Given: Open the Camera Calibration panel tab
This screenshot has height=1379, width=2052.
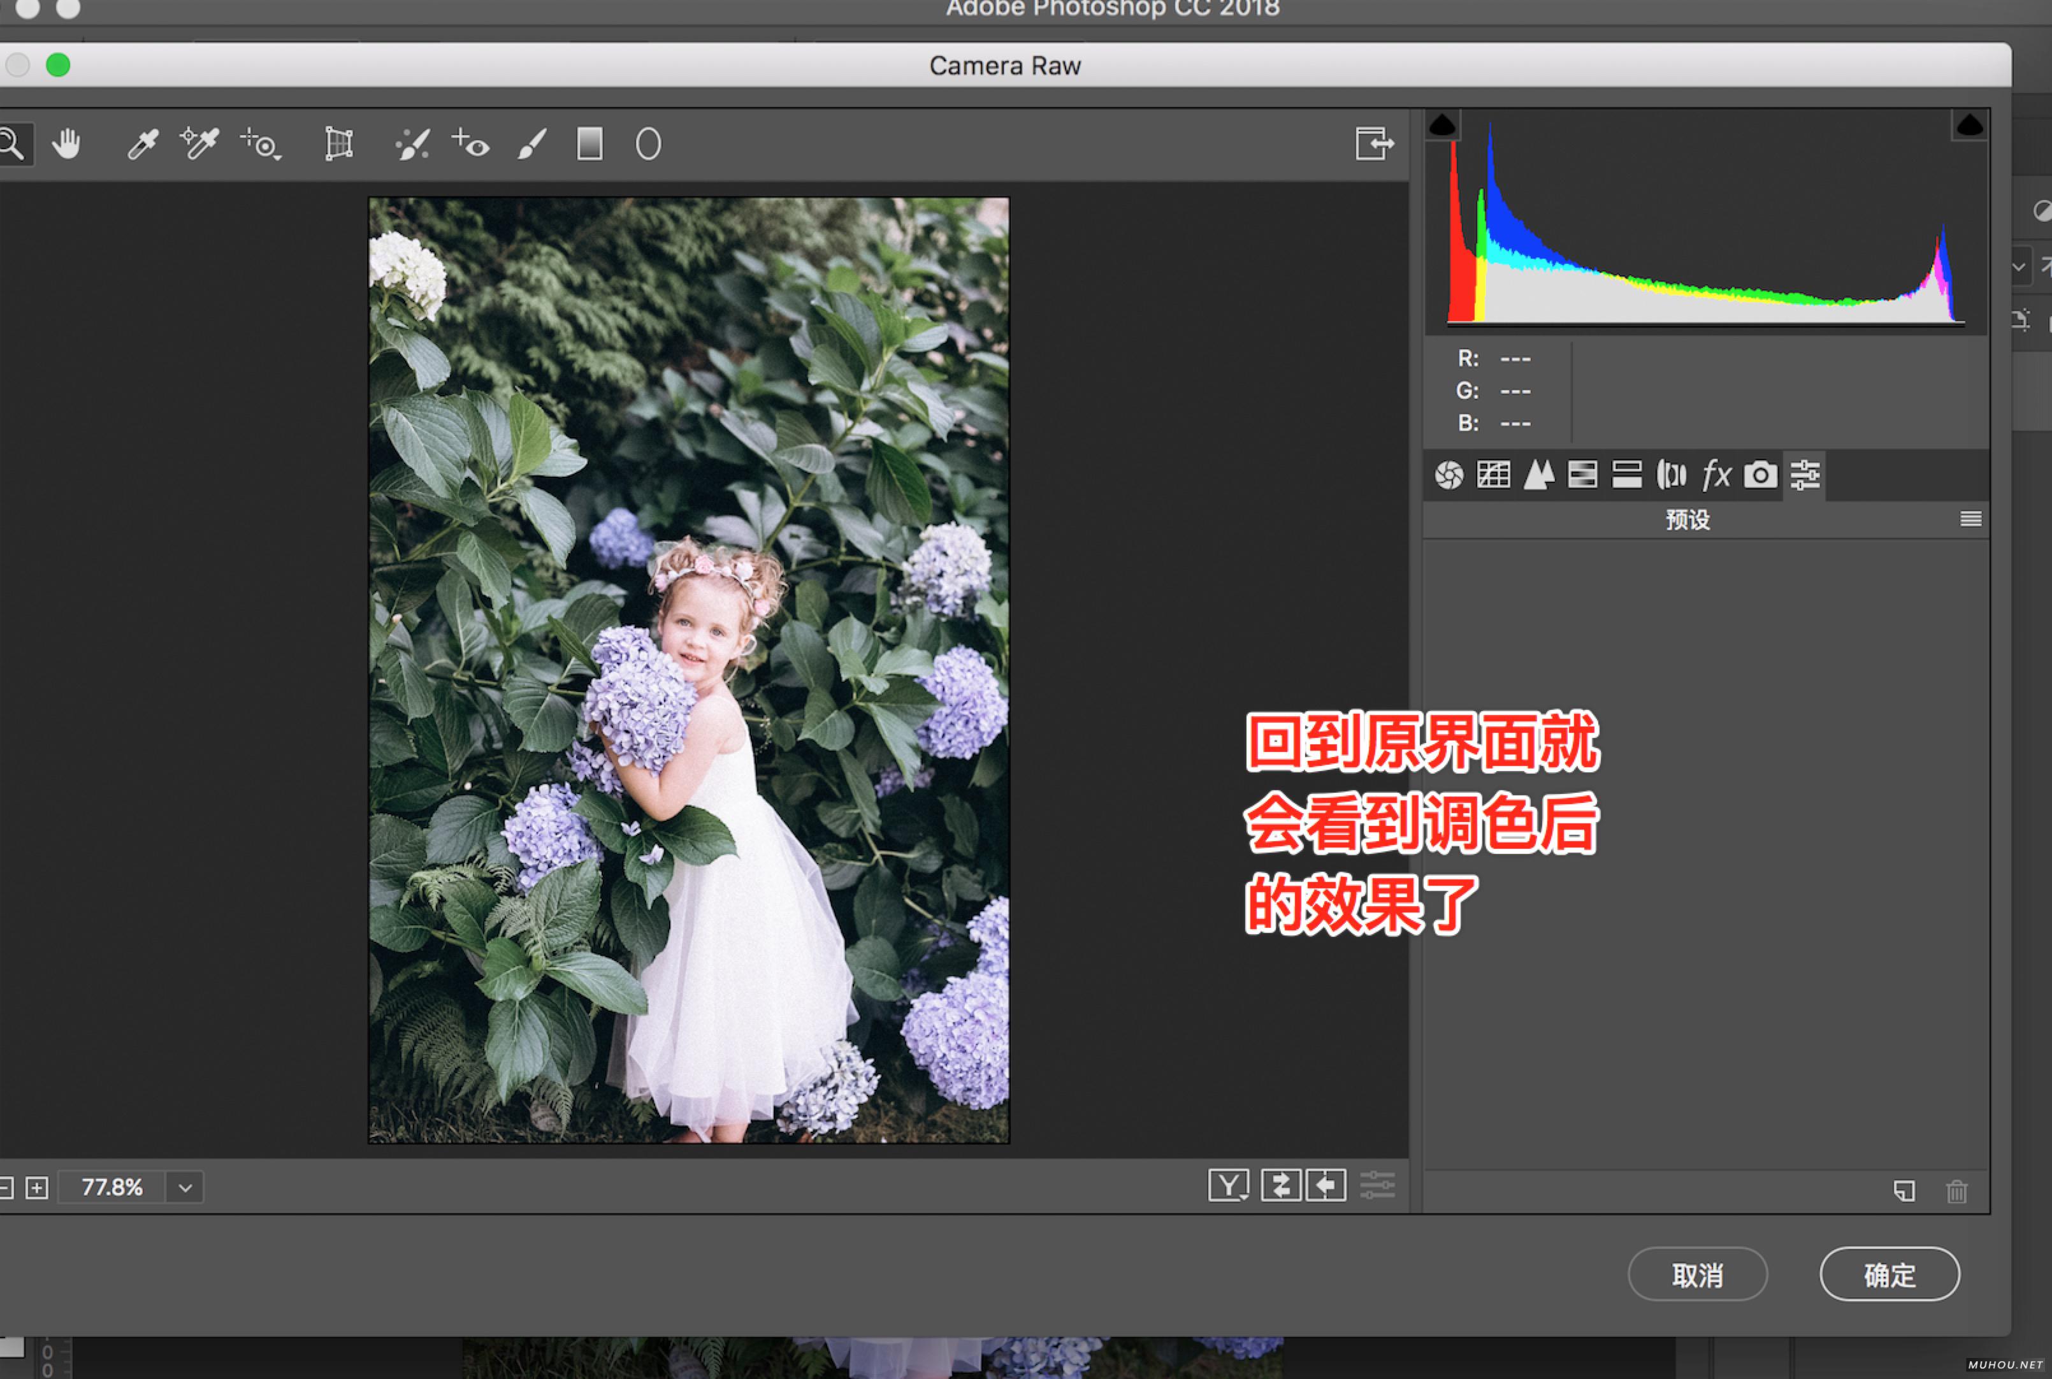Looking at the screenshot, I should coord(1760,475).
